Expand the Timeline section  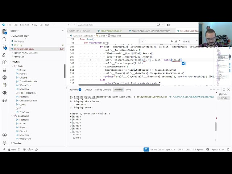pos(12,143)
